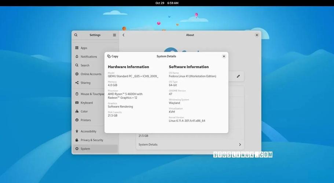Select Online Accounts in sidebar
The height and width of the screenshot is (183, 334).
tap(95, 74)
